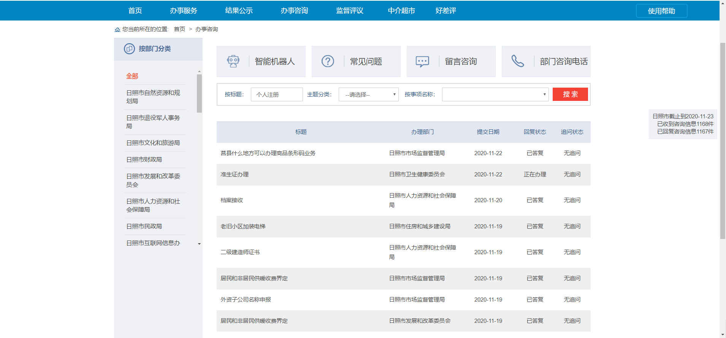
Task: Open 好差评 in top navigation
Action: (x=445, y=11)
